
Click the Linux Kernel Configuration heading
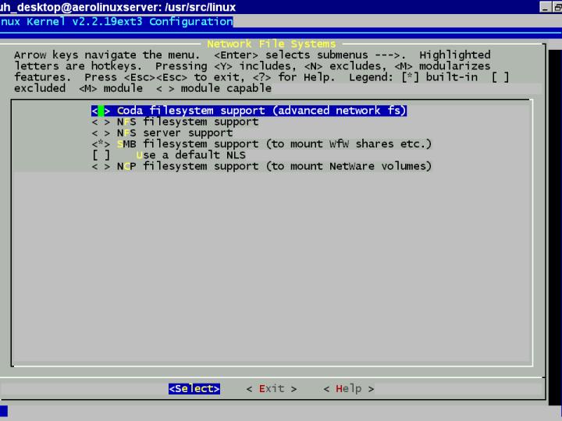tap(117, 22)
